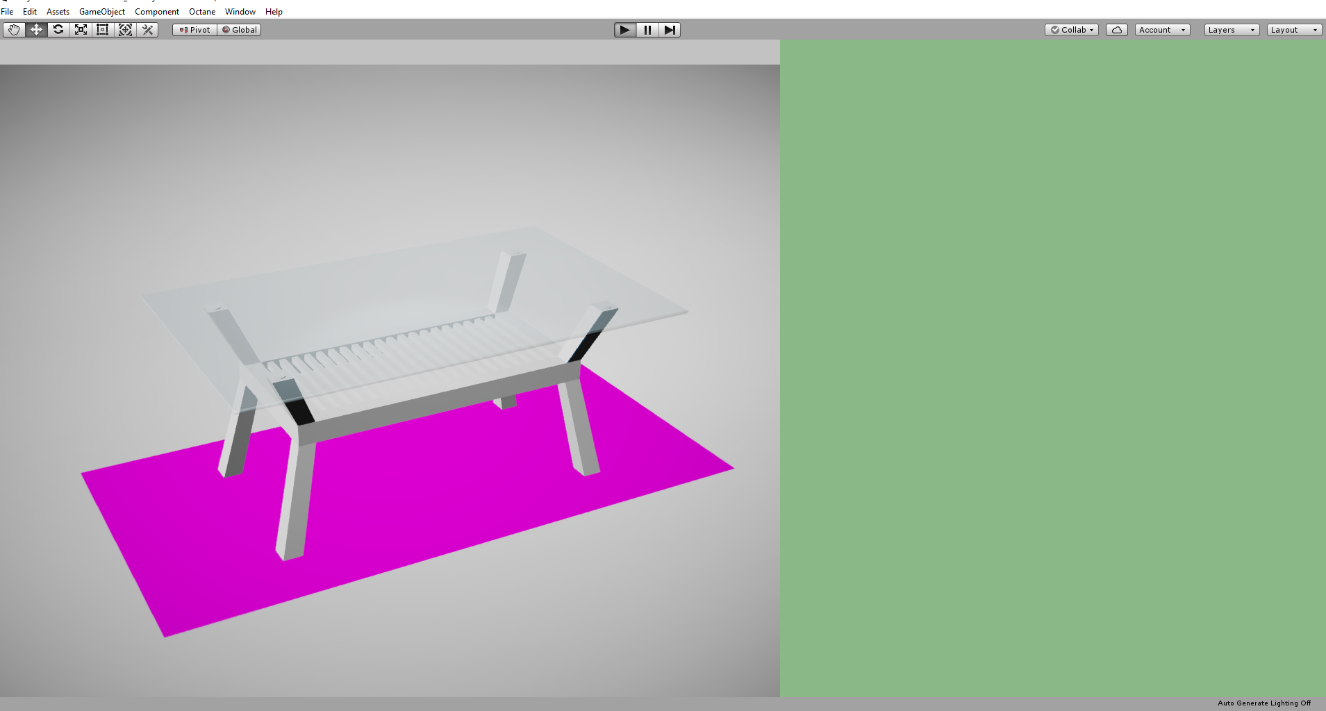Pause the game playback
This screenshot has height=711, width=1326.
tap(647, 30)
